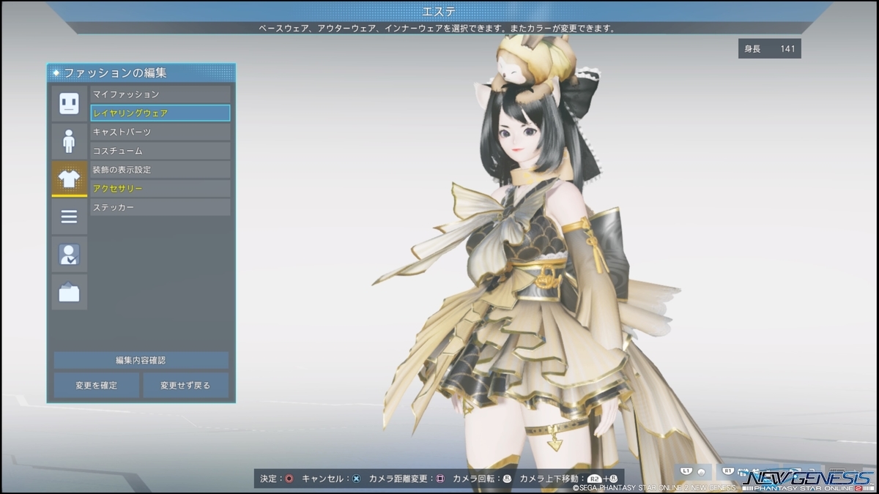Open the bottom sidebar box icon
Viewport: 879px width, 494px height.
click(69, 293)
